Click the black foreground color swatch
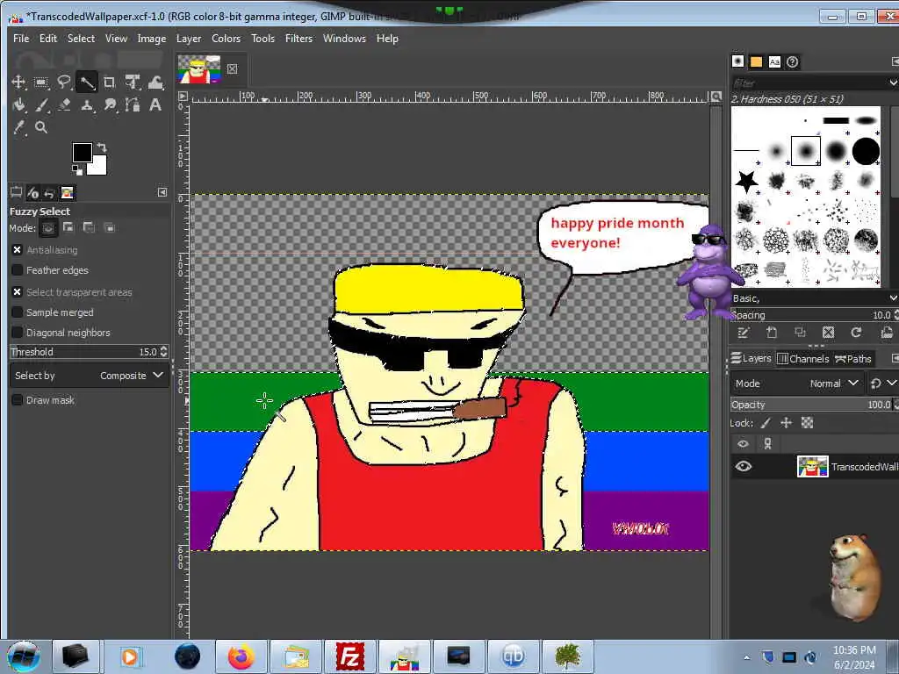Viewport: 899px width, 674px height. 82,153
